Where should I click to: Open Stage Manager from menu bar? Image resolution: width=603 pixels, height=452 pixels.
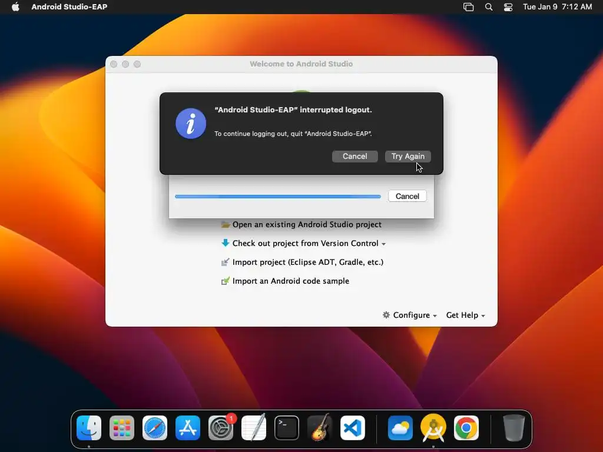pos(468,7)
